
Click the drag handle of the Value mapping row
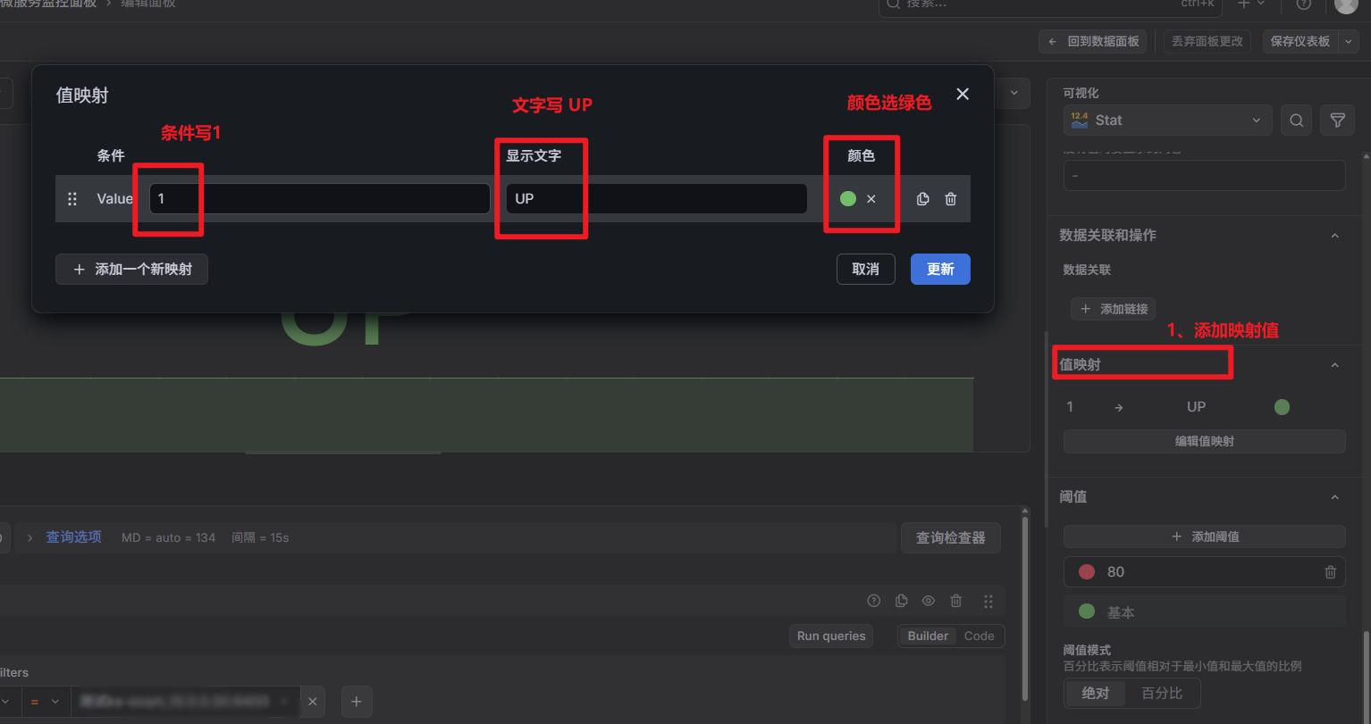[72, 199]
